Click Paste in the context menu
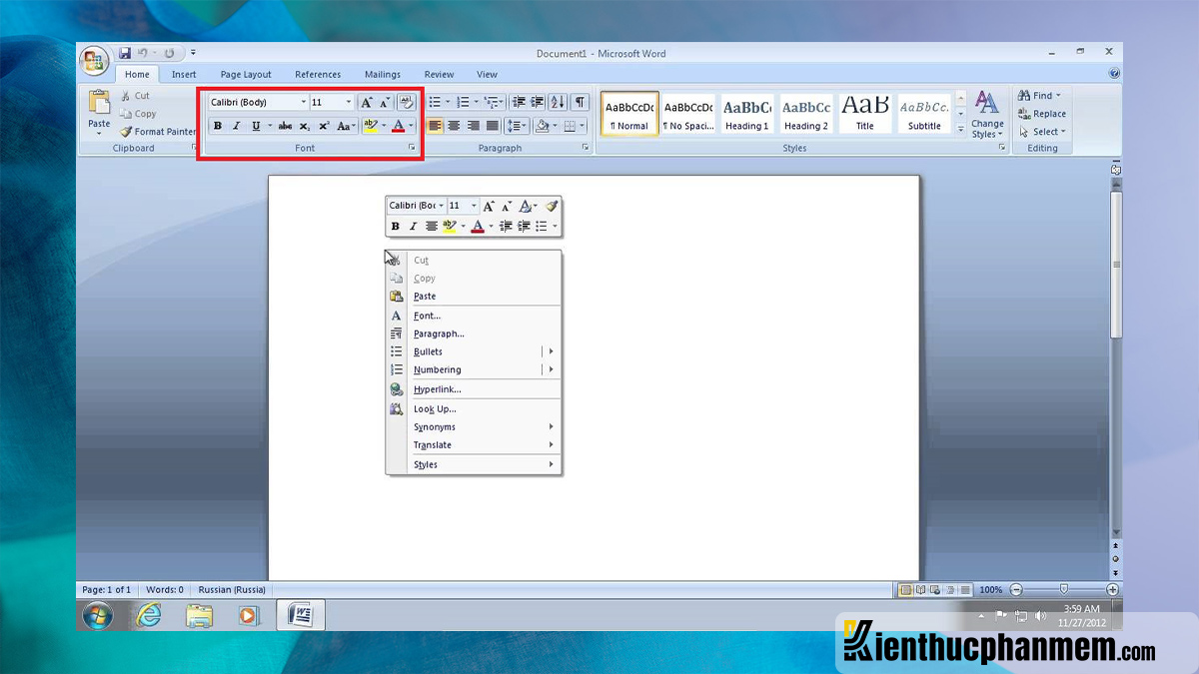 [x=474, y=297]
